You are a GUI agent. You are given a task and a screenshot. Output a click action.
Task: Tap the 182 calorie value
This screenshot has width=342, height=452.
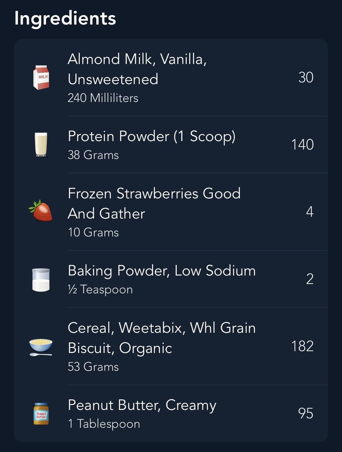pos(302,346)
